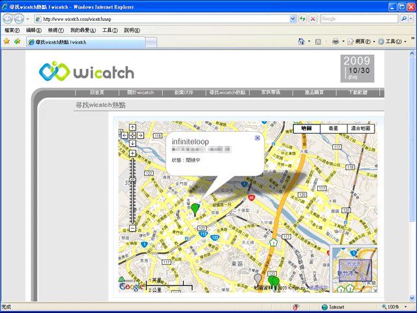This screenshot has width=417, height=313.
Task: Close the infiniteloop info bubble
Action: tap(257, 138)
